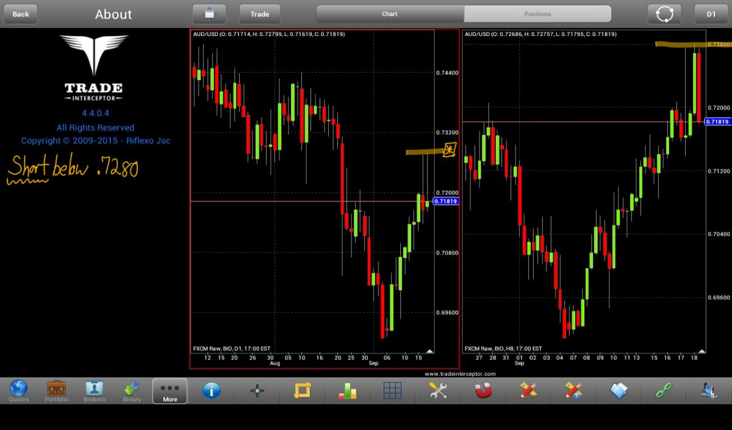Open the Portfolio briefcase tab
Viewport: 732px width, 430px height.
click(x=57, y=391)
